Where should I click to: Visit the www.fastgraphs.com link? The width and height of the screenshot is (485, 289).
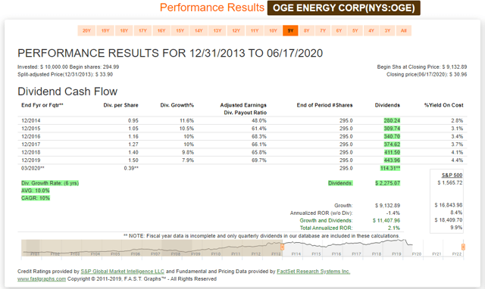click(42, 279)
